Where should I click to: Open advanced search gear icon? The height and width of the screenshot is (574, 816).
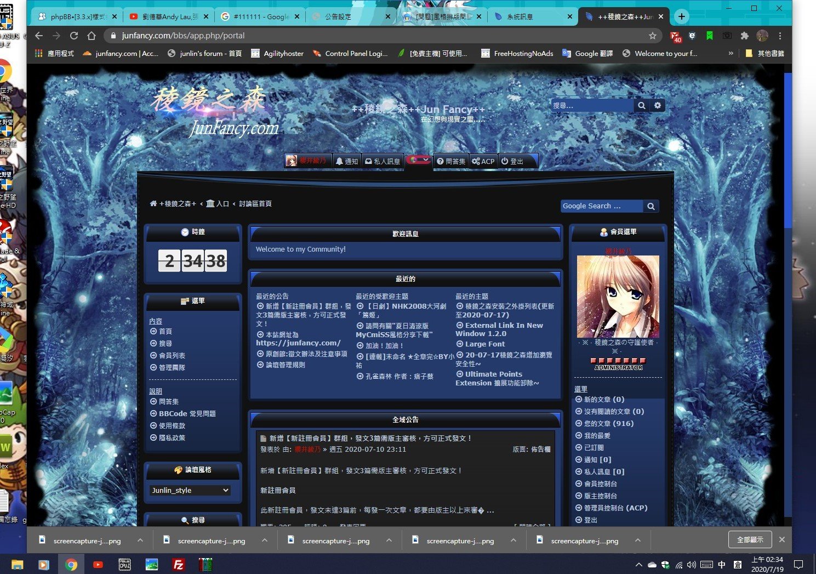(x=658, y=105)
